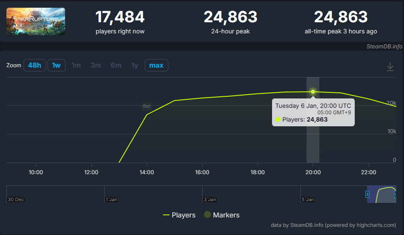Grab the right navigator range handle
Viewport: 404px width, 235px height.
pyautogui.click(x=395, y=194)
